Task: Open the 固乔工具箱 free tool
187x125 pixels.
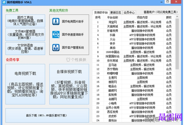Action: coord(25,21)
